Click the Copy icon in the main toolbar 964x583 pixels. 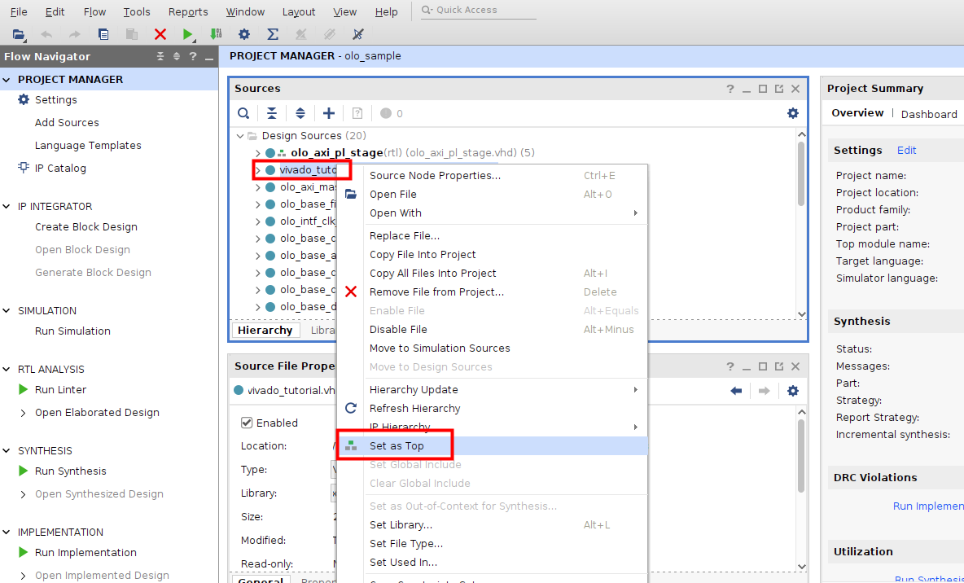tap(103, 34)
